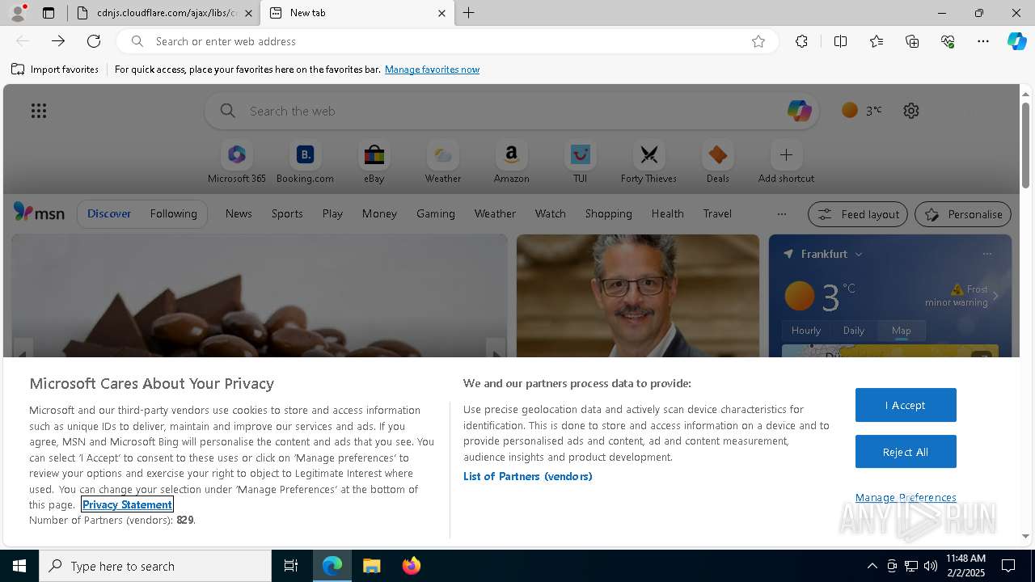This screenshot has width=1035, height=582.
Task: Refresh the current page
Action: pos(94,41)
